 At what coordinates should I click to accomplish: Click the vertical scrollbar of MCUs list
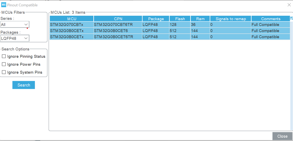[x=291, y=75]
